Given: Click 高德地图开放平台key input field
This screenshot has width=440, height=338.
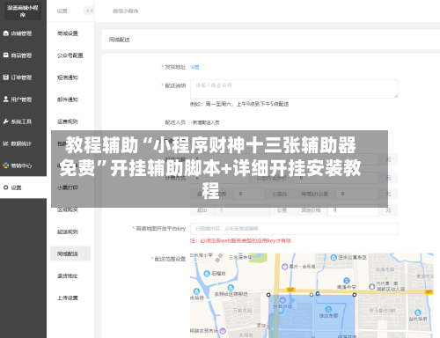Looking at the screenshot, I should [294, 229].
